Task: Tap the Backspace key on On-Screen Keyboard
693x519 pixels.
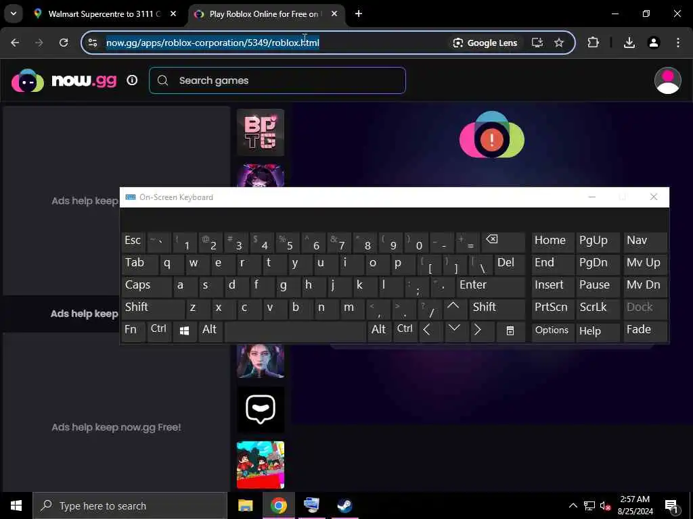Action: pos(503,241)
